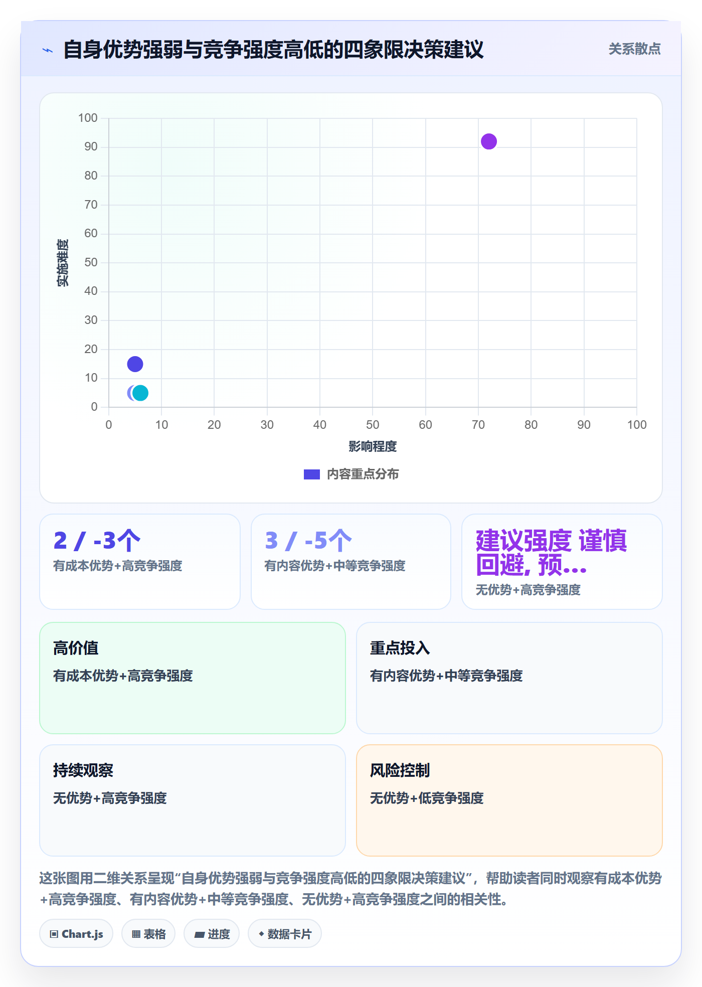Viewport: 702px width, 987px height.
Task: Click the 持续观察 quadrant card title
Action: 83,770
